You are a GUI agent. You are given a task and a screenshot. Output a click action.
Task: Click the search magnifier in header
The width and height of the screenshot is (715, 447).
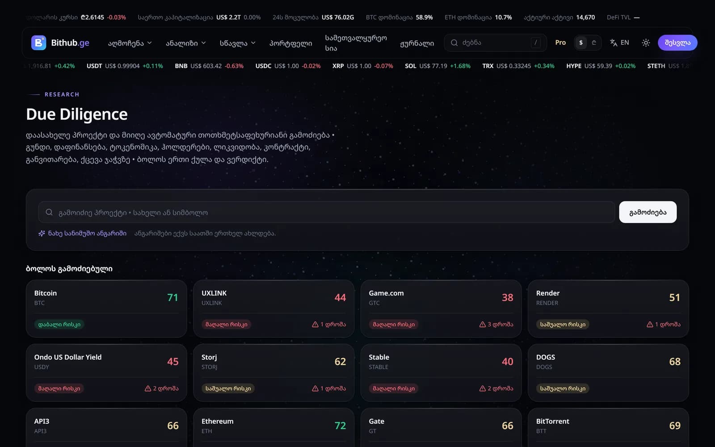[x=454, y=43]
